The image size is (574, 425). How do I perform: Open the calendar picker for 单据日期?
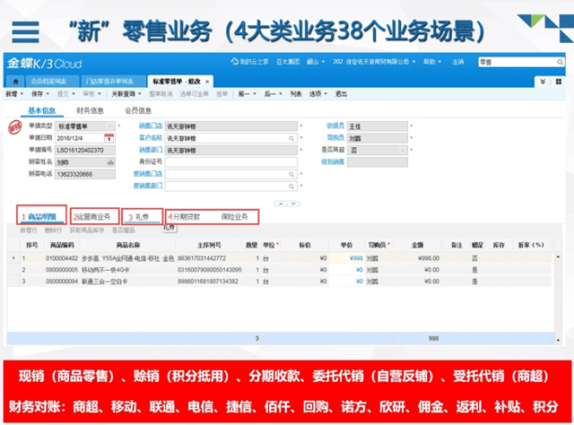[x=109, y=138]
